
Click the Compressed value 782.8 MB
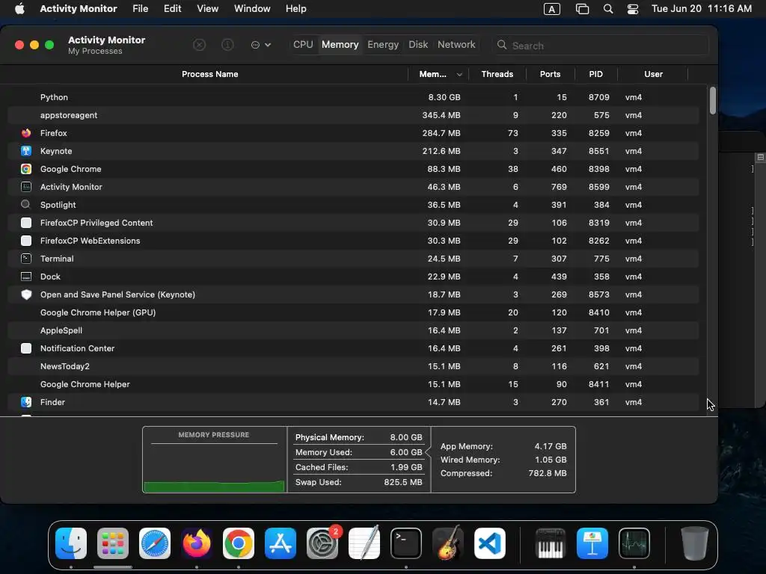tap(547, 473)
